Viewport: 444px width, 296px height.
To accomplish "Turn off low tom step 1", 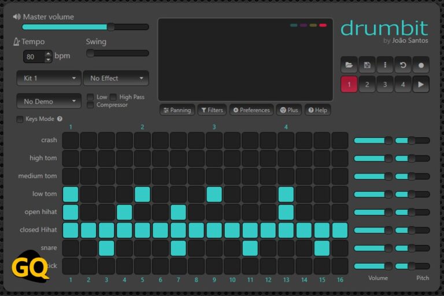I will (71, 194).
